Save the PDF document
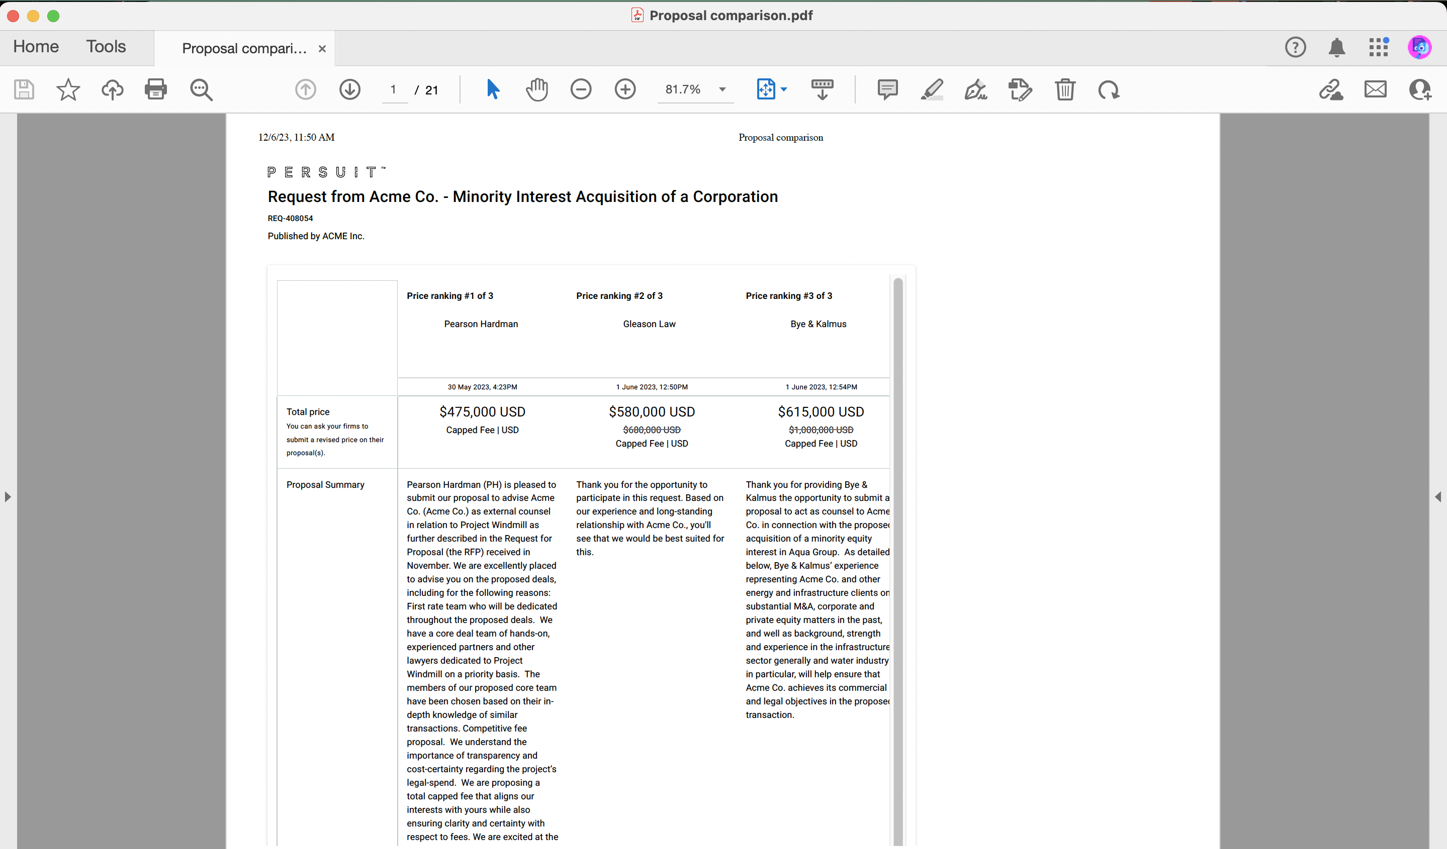Viewport: 1447px width, 849px height. tap(24, 89)
